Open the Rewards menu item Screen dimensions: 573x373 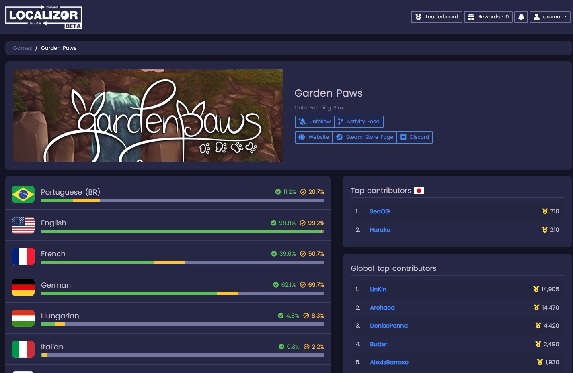tap(488, 17)
